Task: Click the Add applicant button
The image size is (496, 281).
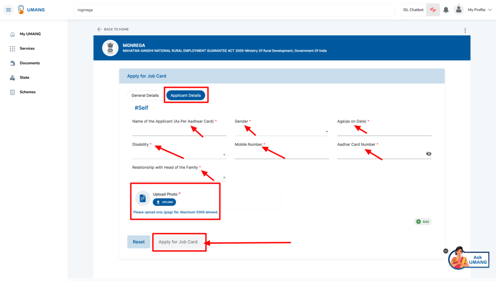Action: click(x=422, y=221)
